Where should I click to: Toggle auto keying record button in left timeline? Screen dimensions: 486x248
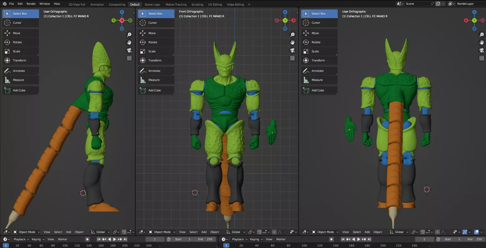87,239
